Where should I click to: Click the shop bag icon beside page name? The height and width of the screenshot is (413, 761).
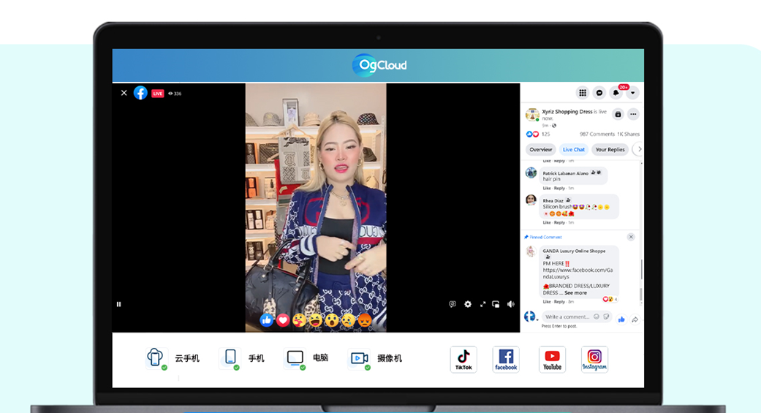[x=618, y=115]
